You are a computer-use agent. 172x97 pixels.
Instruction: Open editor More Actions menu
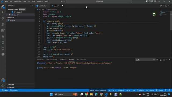(x=169, y=6)
